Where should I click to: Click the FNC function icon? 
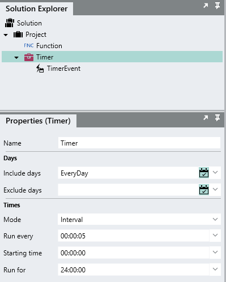[x=29, y=45]
